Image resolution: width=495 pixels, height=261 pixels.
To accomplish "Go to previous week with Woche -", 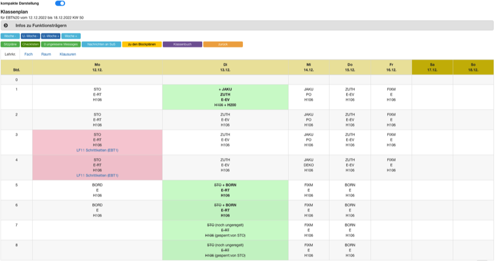I will point(10,36).
